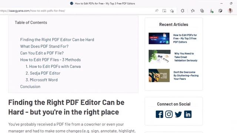
Task: Jump to 'Finding the Right PDF Editor Can be Hard'
Action: pyautogui.click(x=57, y=40)
